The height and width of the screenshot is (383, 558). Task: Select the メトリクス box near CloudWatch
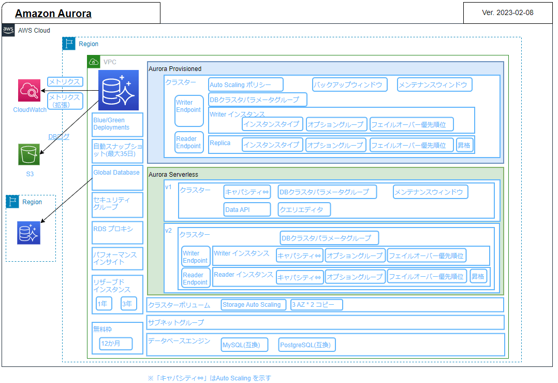(65, 81)
